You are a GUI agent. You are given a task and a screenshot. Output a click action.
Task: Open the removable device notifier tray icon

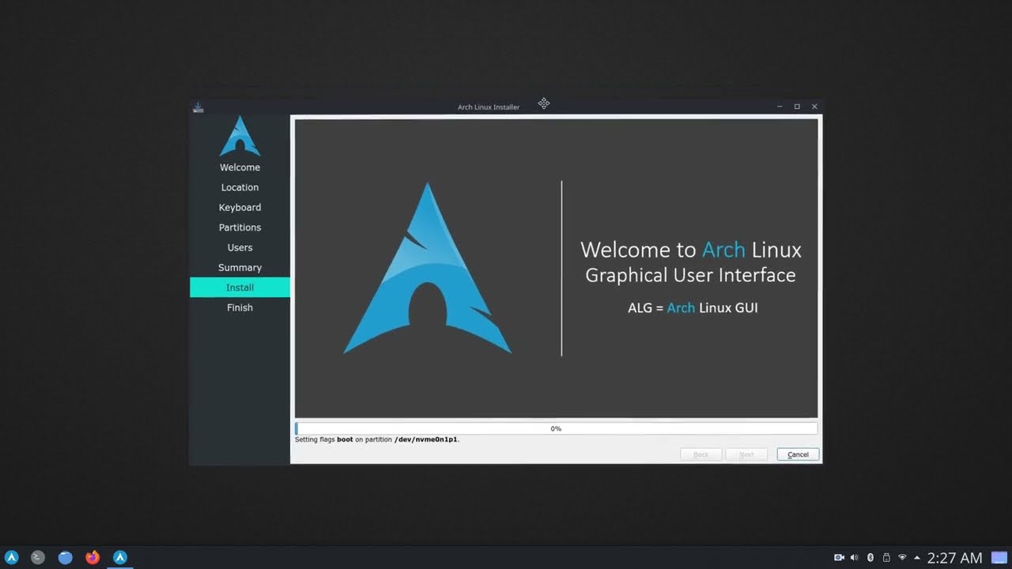tap(886, 558)
